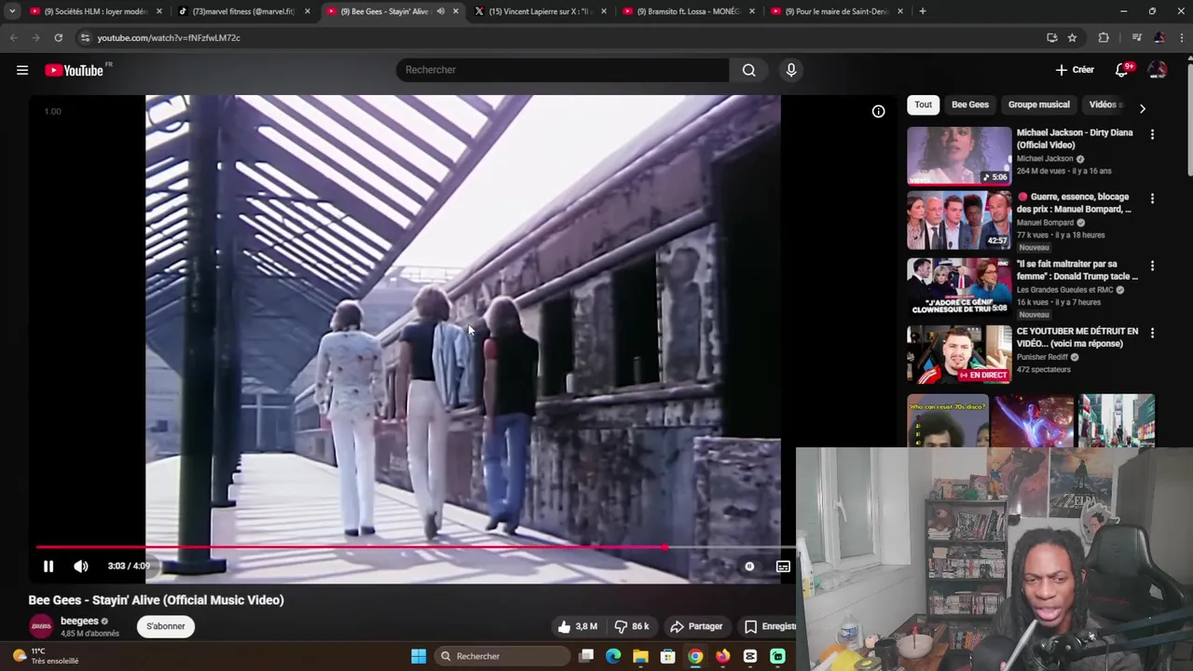The image size is (1193, 671).
Task: Open the EN DIRECT Punisher thumbnail
Action: pos(959,354)
